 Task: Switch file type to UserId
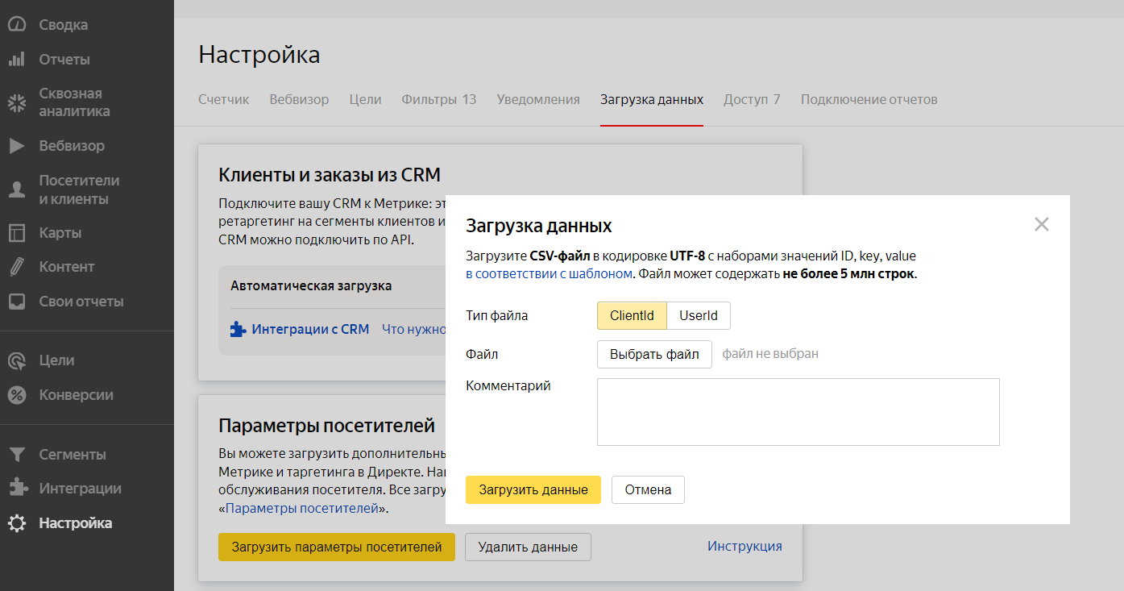point(698,316)
